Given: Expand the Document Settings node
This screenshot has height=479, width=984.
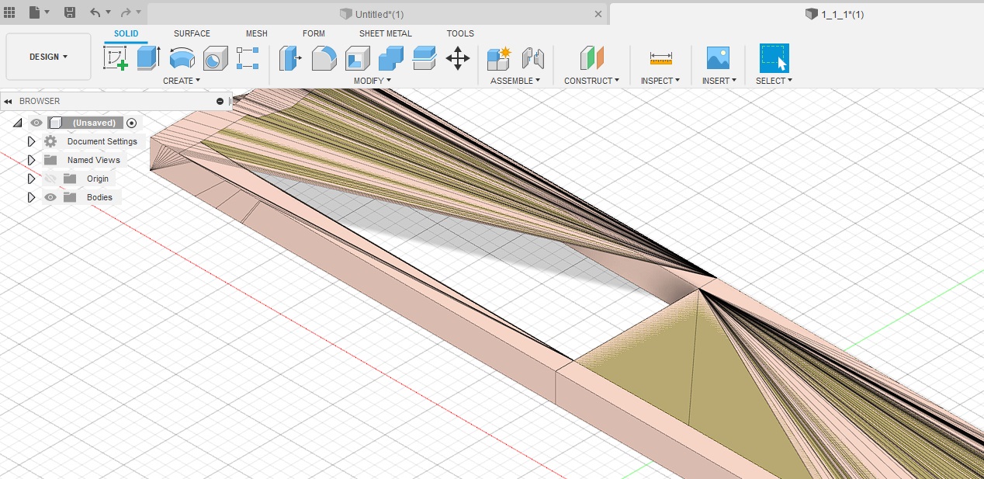Looking at the screenshot, I should 31,141.
